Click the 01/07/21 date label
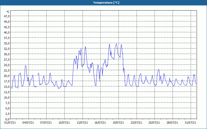 click(x=10, y=123)
